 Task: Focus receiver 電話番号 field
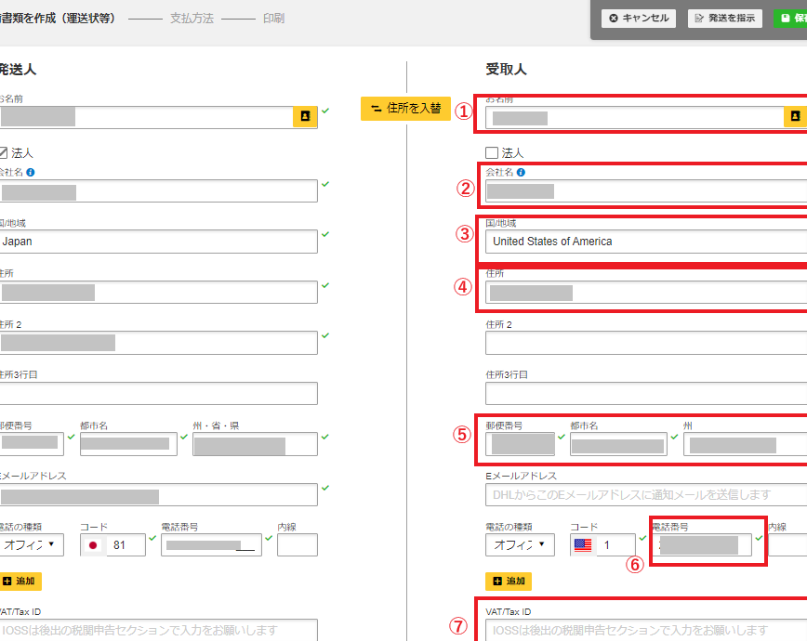[x=702, y=544]
